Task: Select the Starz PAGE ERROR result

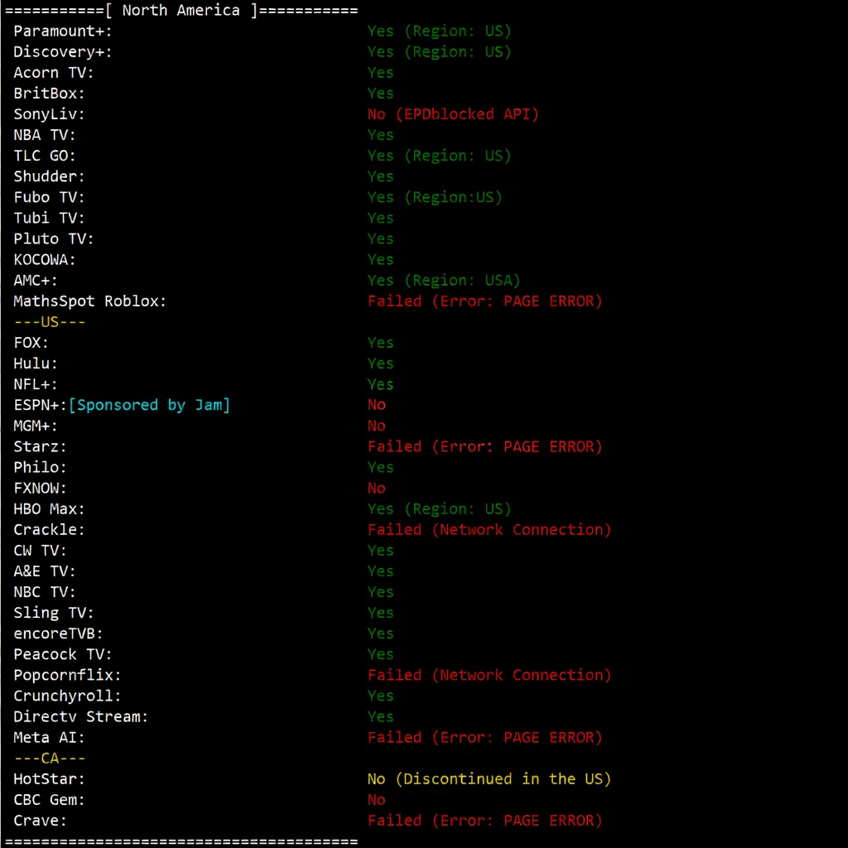Action: click(485, 446)
